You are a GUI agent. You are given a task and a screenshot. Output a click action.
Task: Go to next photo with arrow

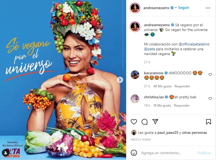pos(120,80)
